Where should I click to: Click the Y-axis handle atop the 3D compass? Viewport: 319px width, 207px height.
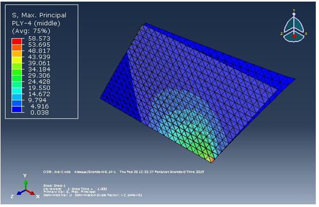point(294,14)
